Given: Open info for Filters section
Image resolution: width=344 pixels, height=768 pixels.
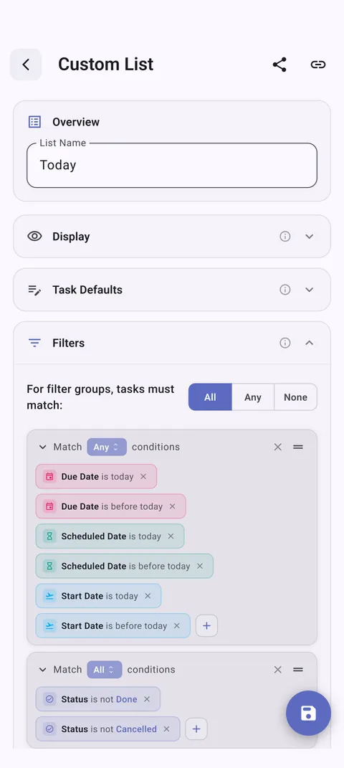Looking at the screenshot, I should click(285, 343).
